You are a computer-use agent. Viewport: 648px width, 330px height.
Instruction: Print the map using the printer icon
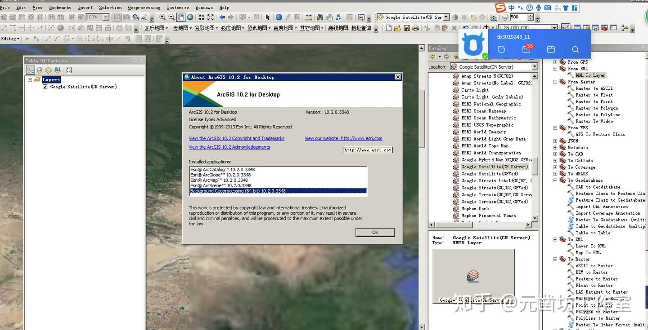click(415, 28)
